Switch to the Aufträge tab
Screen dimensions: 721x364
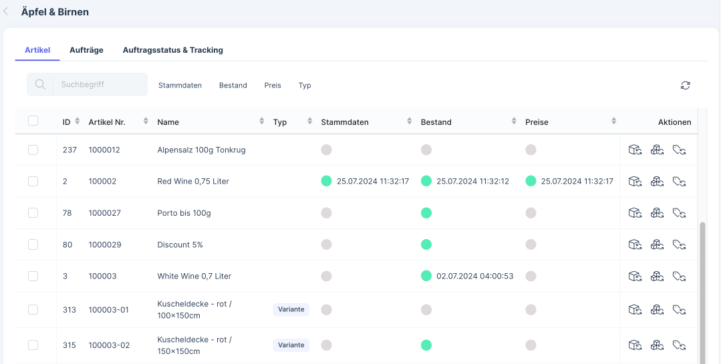click(x=86, y=50)
